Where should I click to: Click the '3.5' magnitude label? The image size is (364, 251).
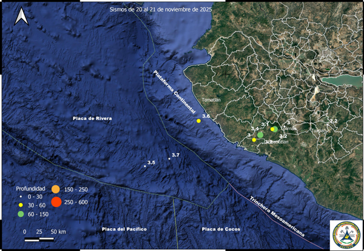tap(151, 163)
